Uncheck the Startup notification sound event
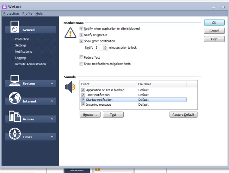The height and width of the screenshot is (173, 229). coord(83,100)
